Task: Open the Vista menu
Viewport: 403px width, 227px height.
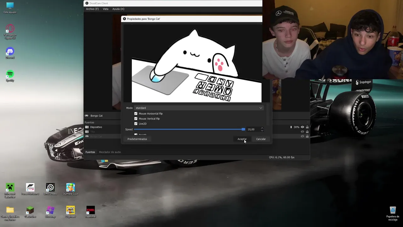Action: point(105,9)
